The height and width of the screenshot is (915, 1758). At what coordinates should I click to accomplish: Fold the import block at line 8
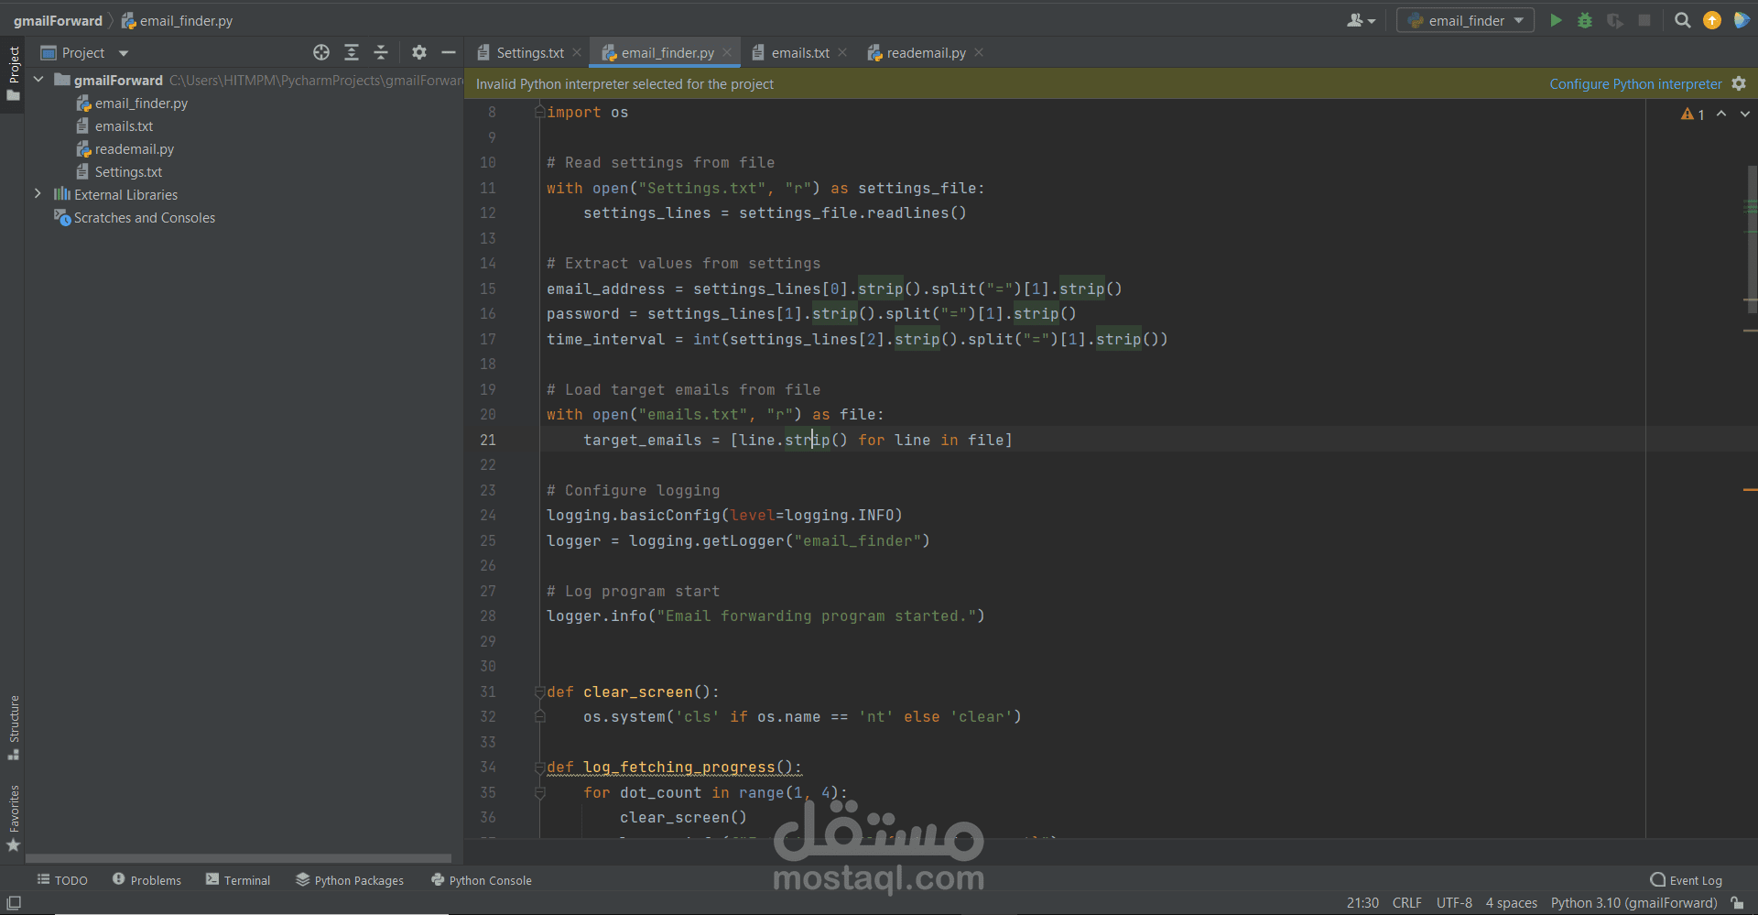[539, 112]
